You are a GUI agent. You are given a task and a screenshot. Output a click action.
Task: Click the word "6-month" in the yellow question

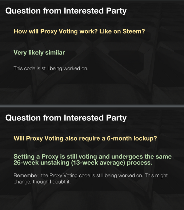[x=118, y=138]
